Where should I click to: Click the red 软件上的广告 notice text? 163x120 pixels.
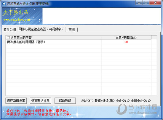pos(39,112)
